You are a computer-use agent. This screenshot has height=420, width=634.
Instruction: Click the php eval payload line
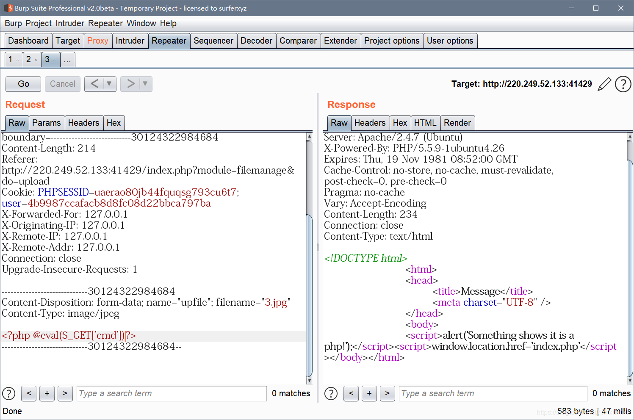69,335
